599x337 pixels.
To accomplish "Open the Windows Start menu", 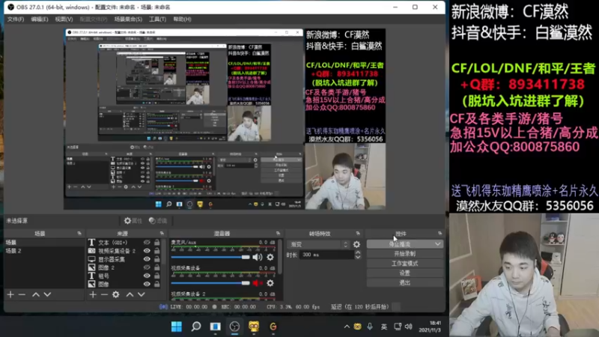I will (x=177, y=327).
